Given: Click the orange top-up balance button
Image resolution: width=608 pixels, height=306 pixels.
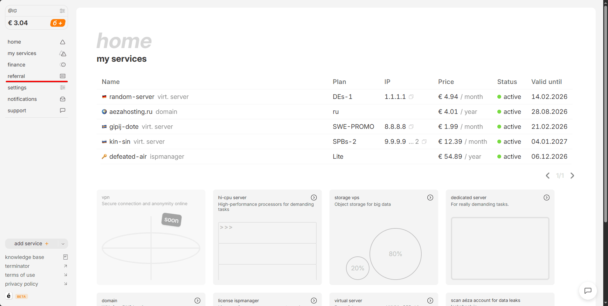Looking at the screenshot, I should [x=58, y=23].
